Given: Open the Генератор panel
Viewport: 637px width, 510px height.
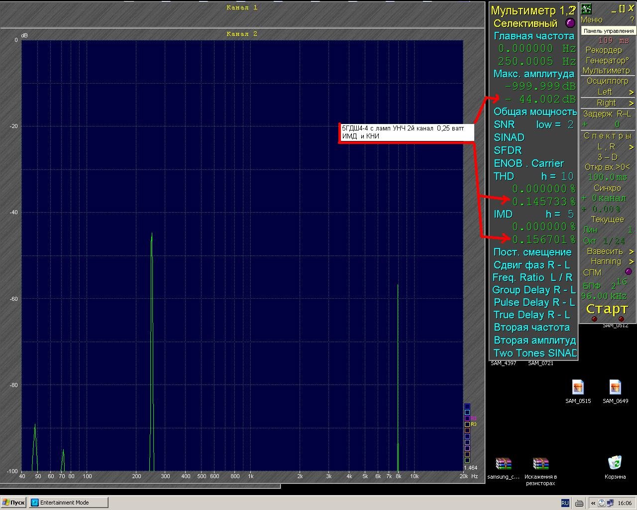Looking at the screenshot, I should 607,60.
